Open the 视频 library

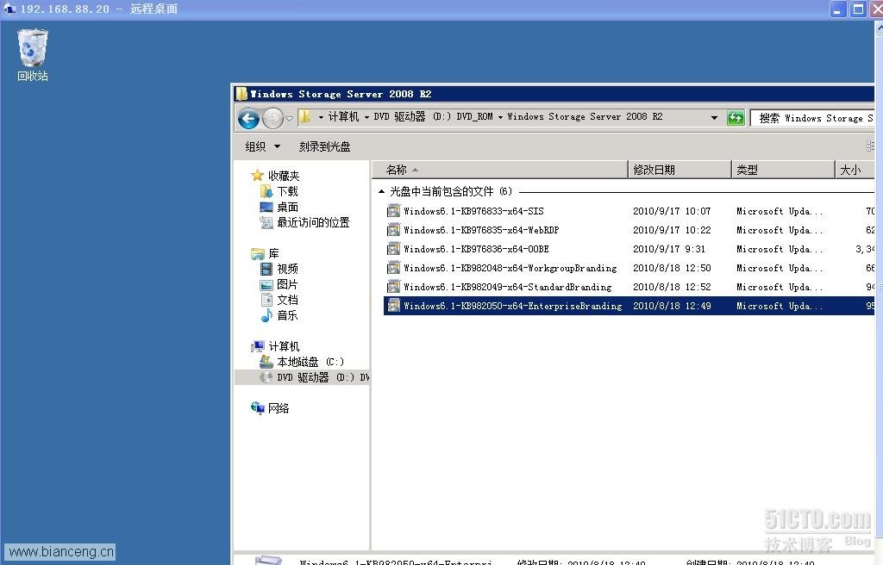tap(287, 269)
